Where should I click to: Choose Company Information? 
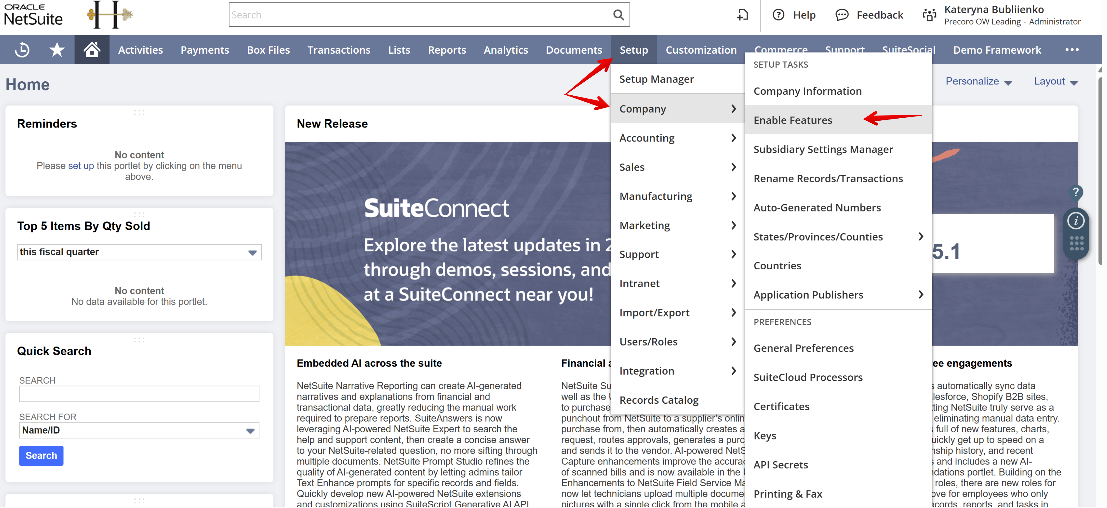point(838,91)
